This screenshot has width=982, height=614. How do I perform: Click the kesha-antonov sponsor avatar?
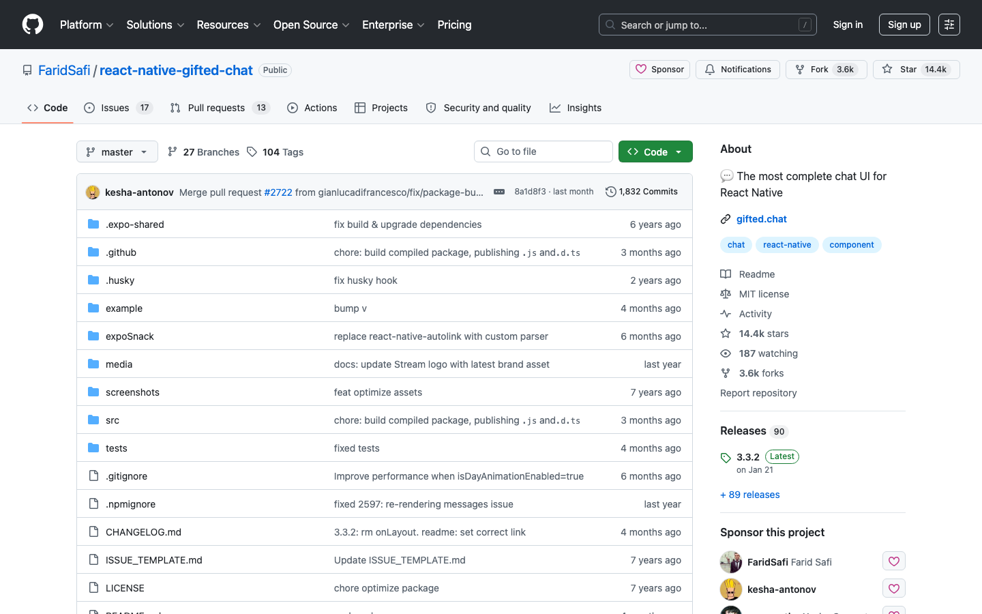click(x=731, y=589)
